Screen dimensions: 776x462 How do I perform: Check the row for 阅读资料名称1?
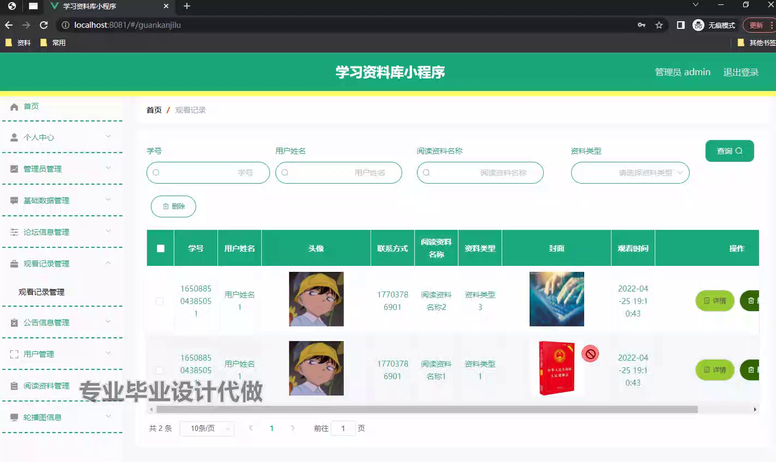(x=159, y=370)
